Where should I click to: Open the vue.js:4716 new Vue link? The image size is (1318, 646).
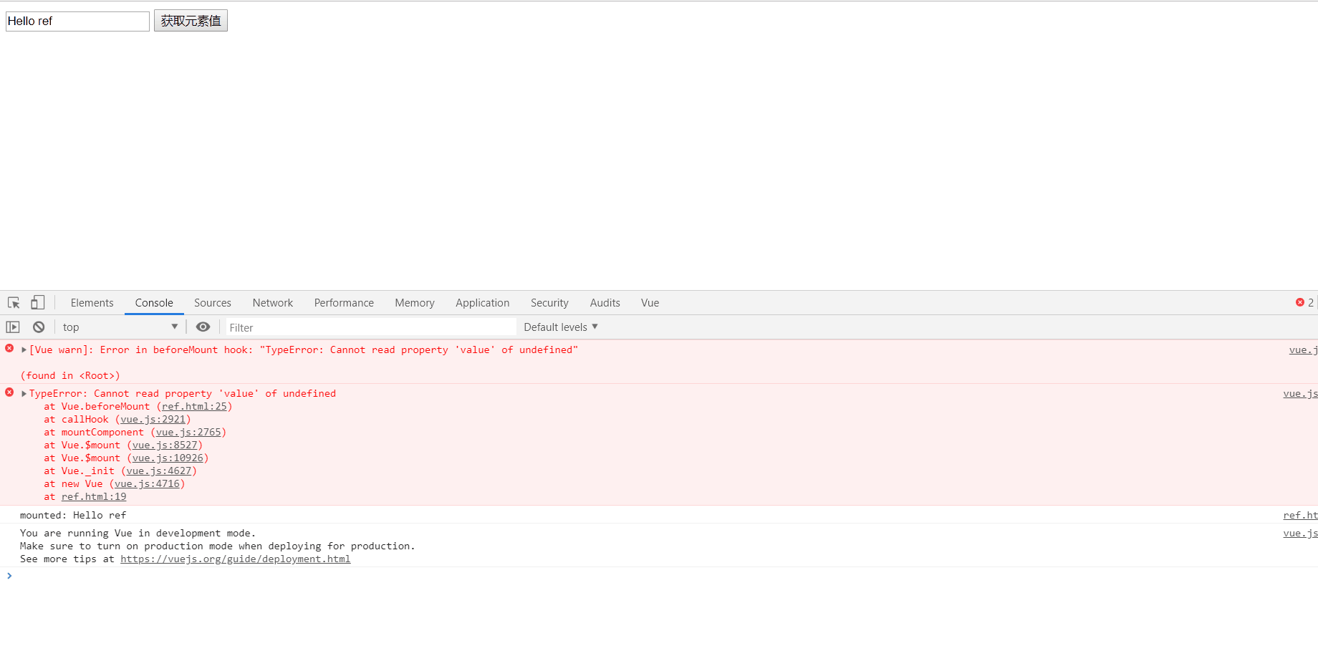[x=148, y=484]
